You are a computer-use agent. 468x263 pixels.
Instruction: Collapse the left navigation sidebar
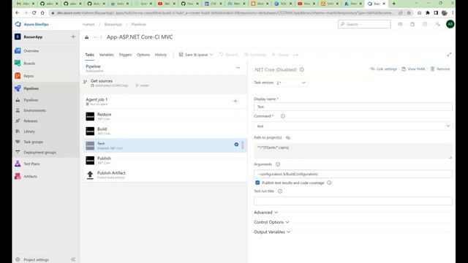coord(73,259)
